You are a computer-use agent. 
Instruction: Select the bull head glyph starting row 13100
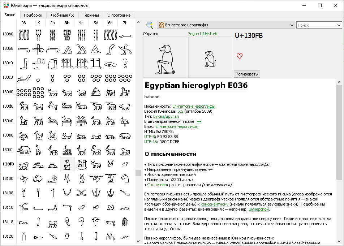(x=24, y=179)
